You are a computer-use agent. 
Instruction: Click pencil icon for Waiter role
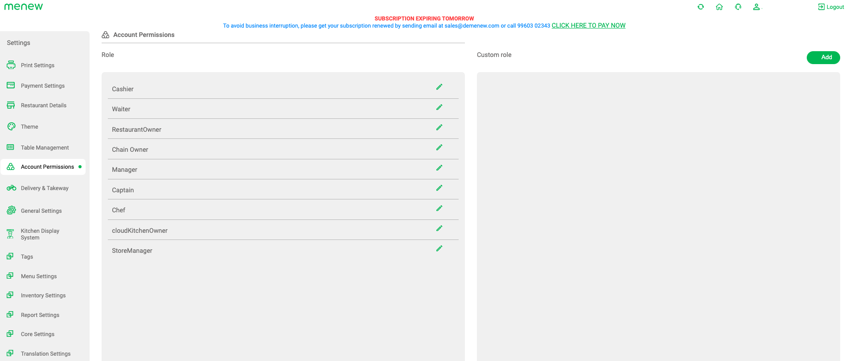click(x=439, y=107)
